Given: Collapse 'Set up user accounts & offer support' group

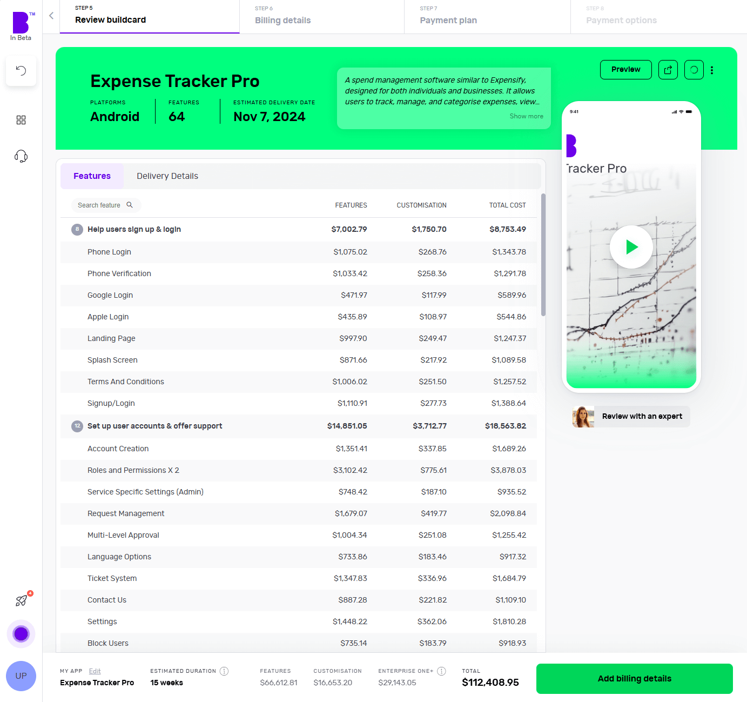Looking at the screenshot, I should [77, 426].
